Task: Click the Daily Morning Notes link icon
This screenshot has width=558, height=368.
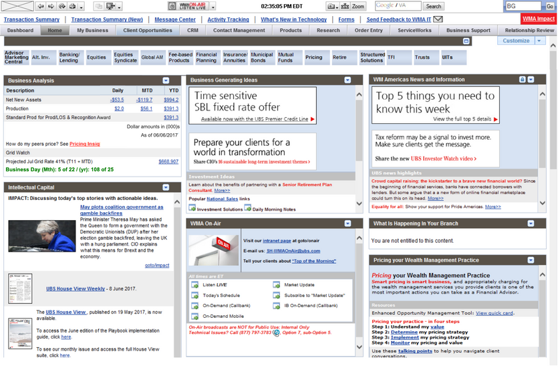Action: click(x=248, y=208)
